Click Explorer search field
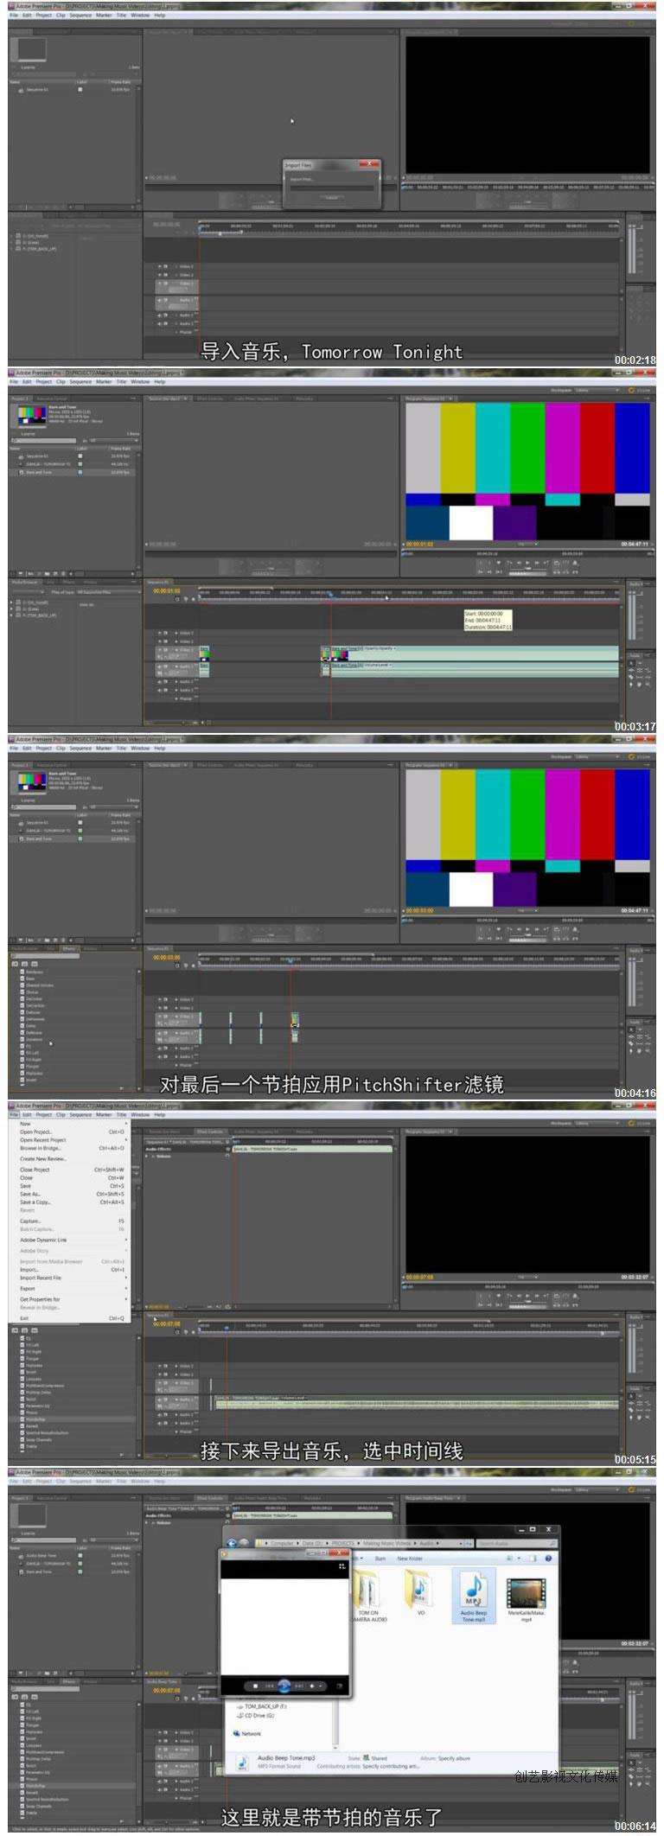664x1836 pixels. pyautogui.click(x=517, y=1543)
